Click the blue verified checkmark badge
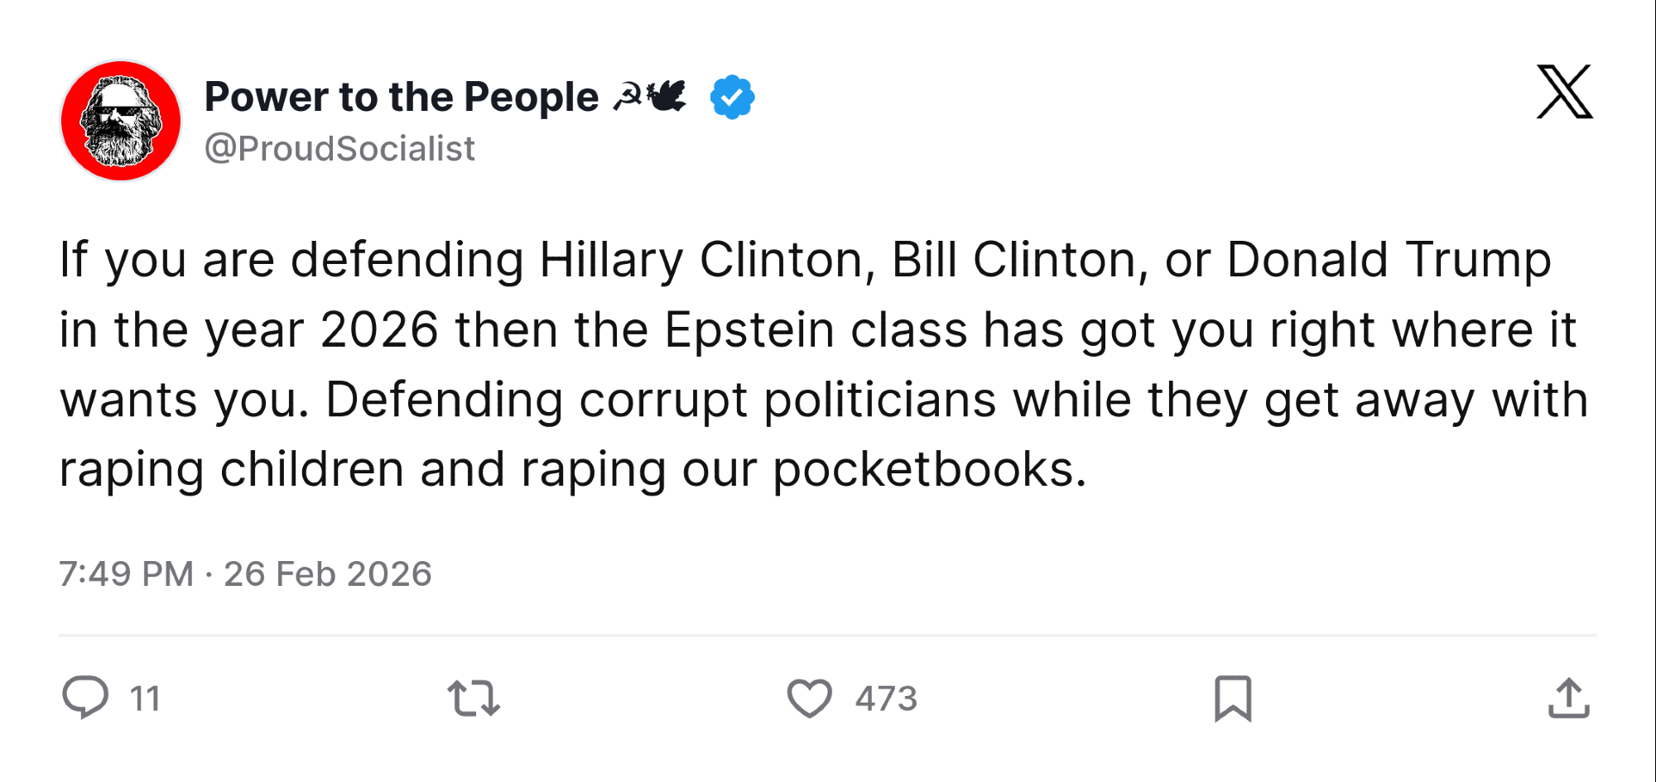This screenshot has height=782, width=1656. 732,97
